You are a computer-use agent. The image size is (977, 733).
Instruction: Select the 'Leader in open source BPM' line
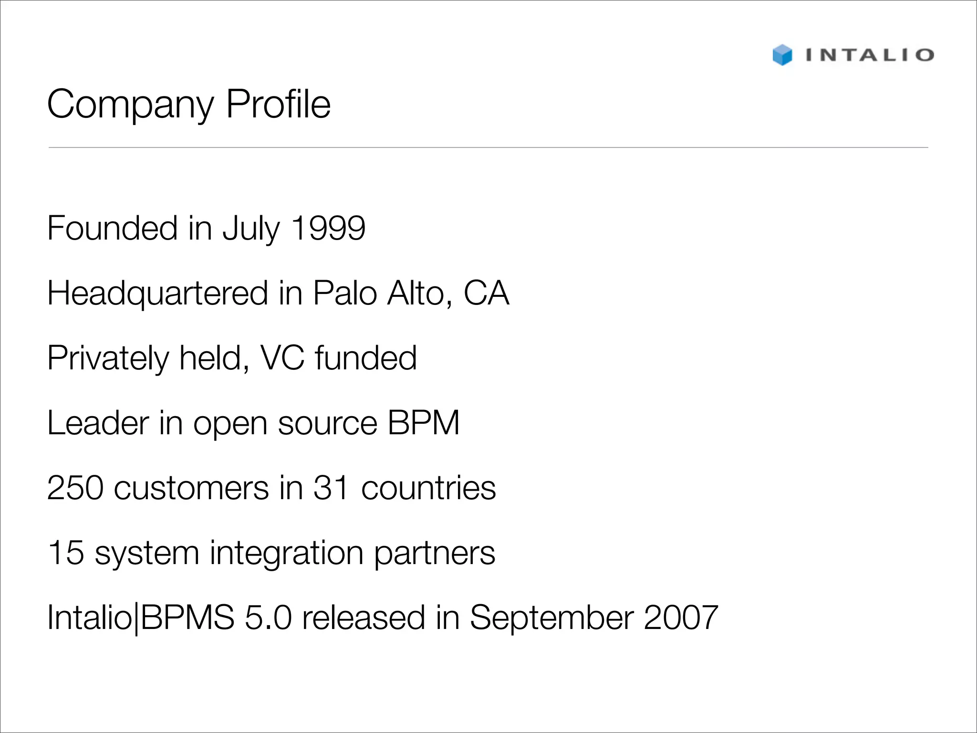point(253,423)
